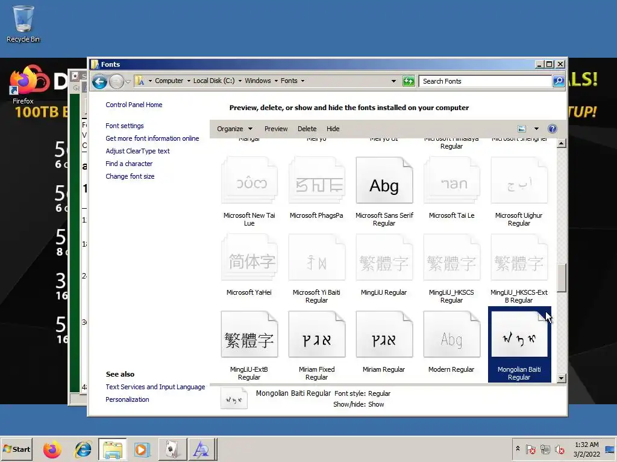Expand the Computer breadcrumb dropdown arrow
Screen dimensions: 617x462
(x=189, y=81)
